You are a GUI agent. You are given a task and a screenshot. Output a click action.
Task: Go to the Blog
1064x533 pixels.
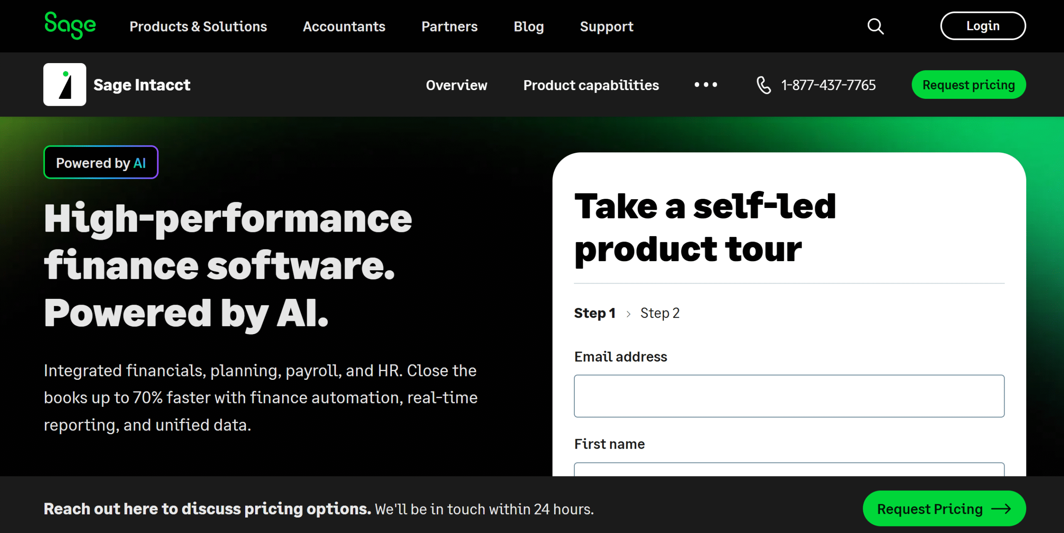coord(529,27)
